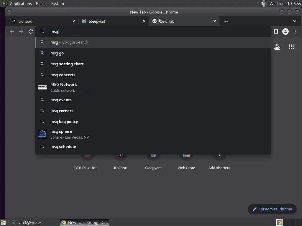Open Google apps grid
Viewport: 302px width, 226px height.
coord(291,47)
